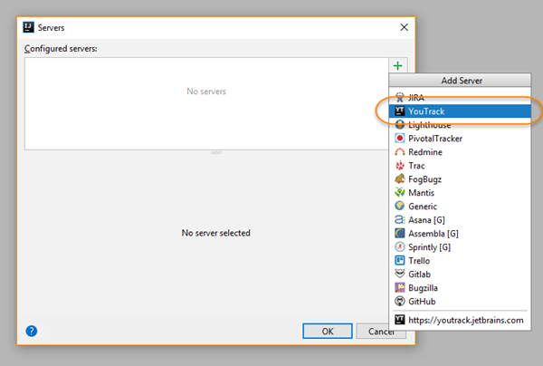Choose Trello entry

(x=460, y=260)
